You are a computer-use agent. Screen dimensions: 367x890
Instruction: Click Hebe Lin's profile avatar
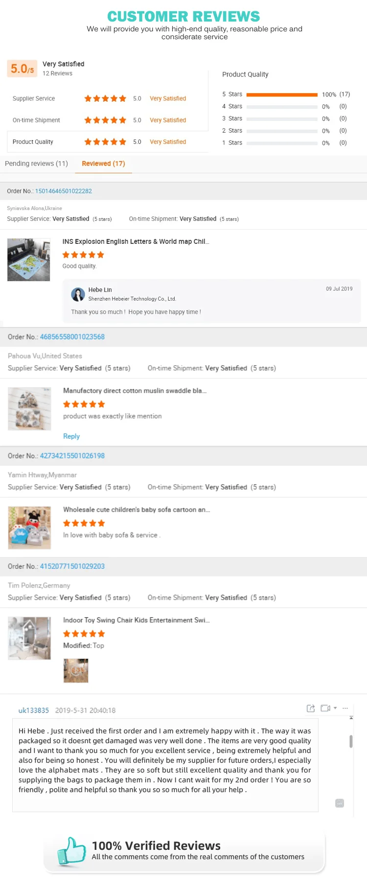point(78,294)
